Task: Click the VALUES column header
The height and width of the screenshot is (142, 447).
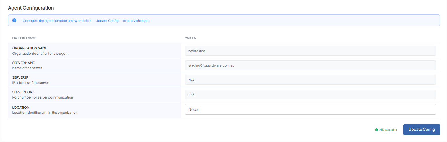Action: click(x=190, y=38)
